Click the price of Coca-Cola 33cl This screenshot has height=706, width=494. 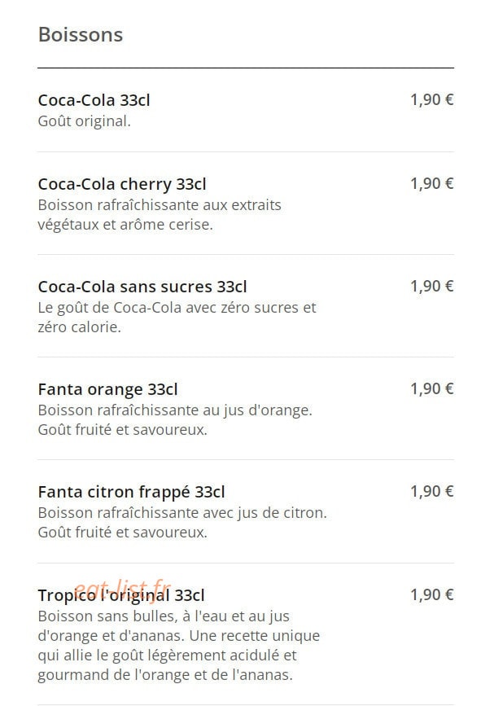[431, 99]
